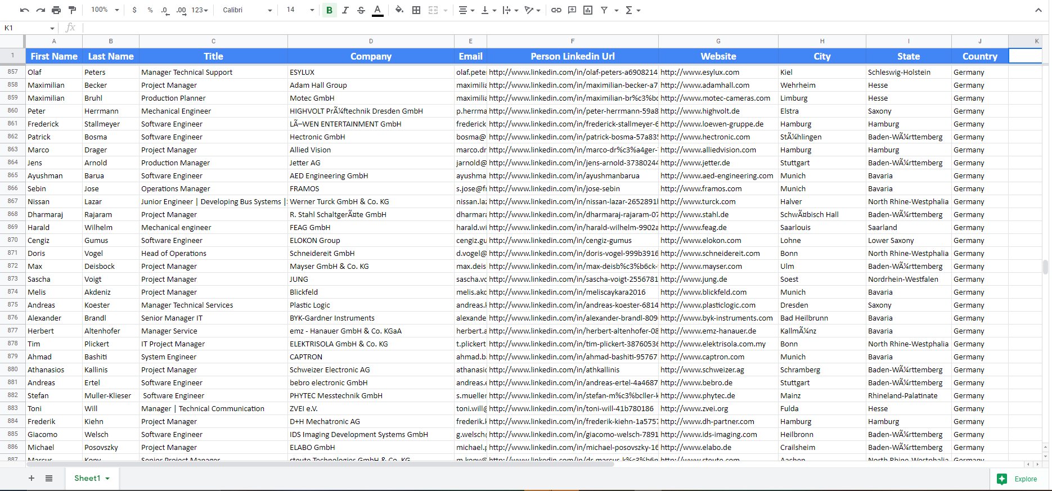
Task: Select the Athanasios first name cell
Action: coord(54,370)
